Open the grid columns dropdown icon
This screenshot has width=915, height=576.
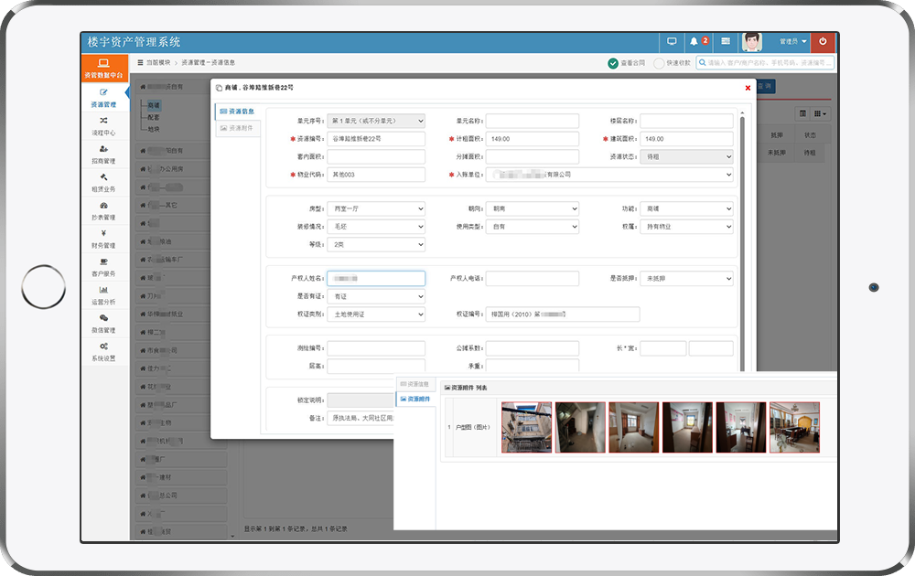[x=820, y=113]
